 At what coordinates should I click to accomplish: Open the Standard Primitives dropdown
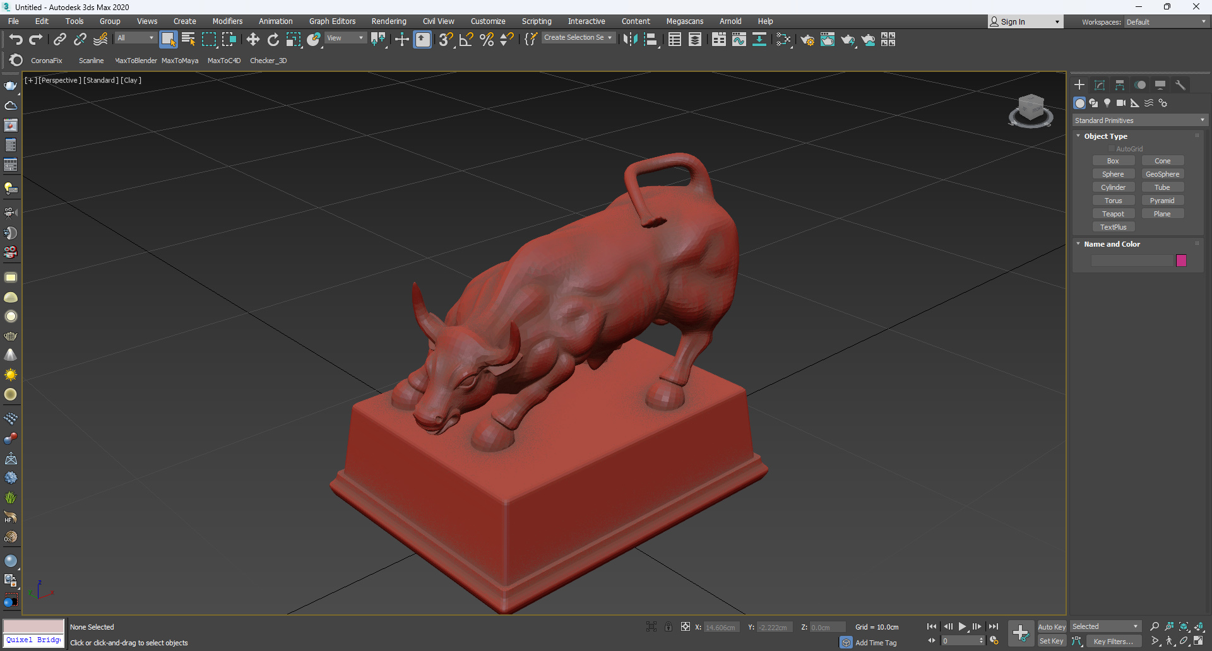pyautogui.click(x=1140, y=120)
